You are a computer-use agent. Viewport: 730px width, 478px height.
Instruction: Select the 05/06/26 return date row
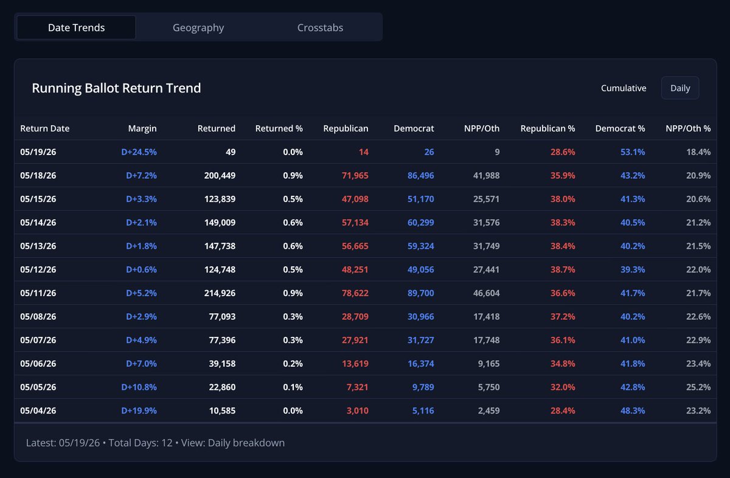(365, 364)
